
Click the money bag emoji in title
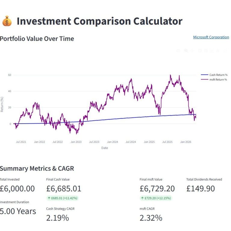click(x=7, y=21)
